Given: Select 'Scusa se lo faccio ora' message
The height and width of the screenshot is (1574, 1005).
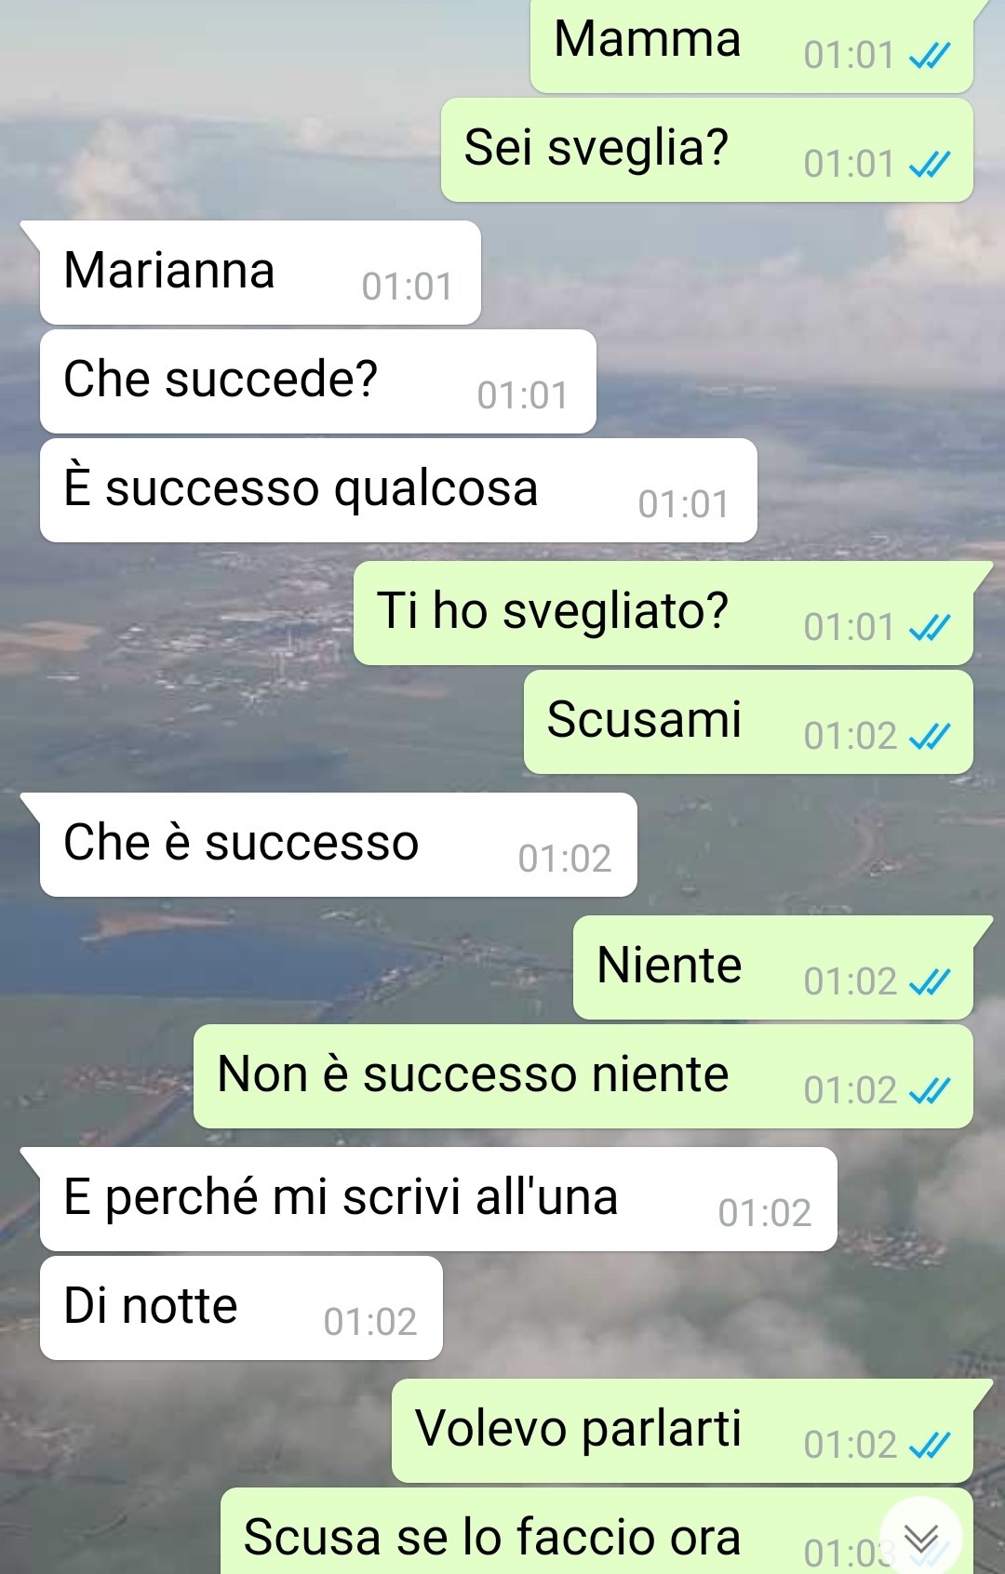Looking at the screenshot, I should (x=596, y=1532).
